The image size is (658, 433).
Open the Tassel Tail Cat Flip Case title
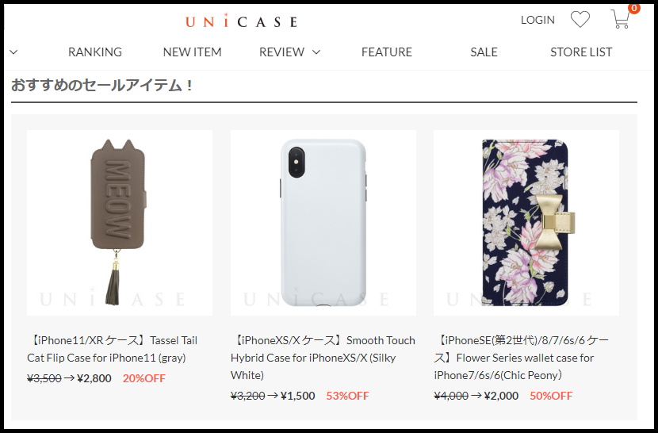pyautogui.click(x=113, y=349)
